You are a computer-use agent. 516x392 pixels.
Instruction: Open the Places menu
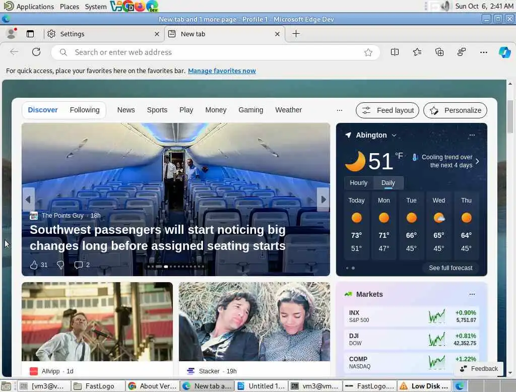[x=70, y=6]
